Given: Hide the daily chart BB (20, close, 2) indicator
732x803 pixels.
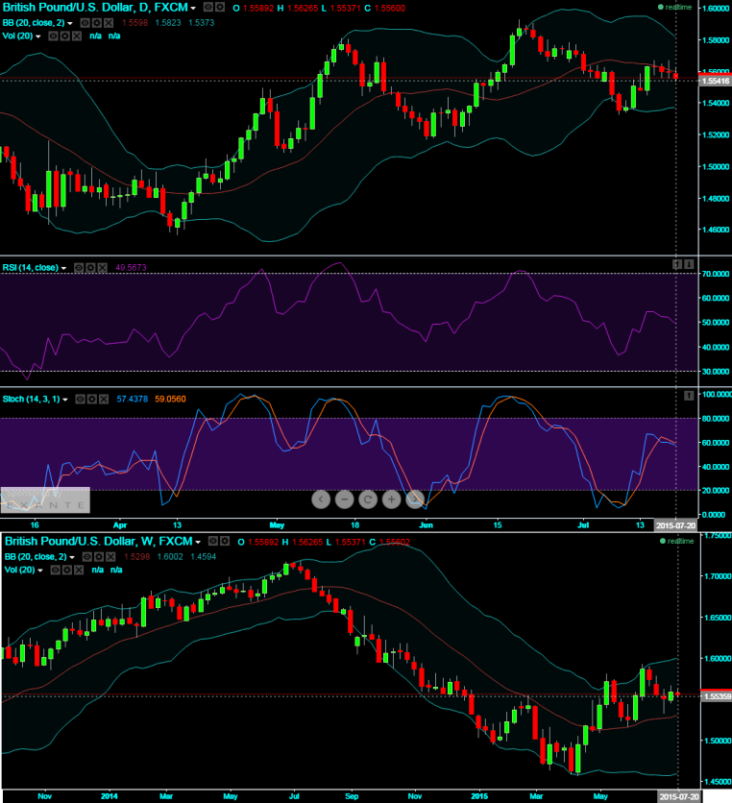Looking at the screenshot, I should tap(85, 22).
